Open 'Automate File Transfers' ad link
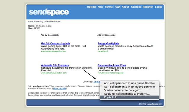Viewport: 189px width, 112px height. click(55, 65)
